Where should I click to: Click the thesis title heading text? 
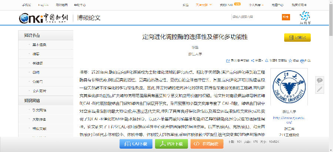pyautogui.click(x=195, y=37)
